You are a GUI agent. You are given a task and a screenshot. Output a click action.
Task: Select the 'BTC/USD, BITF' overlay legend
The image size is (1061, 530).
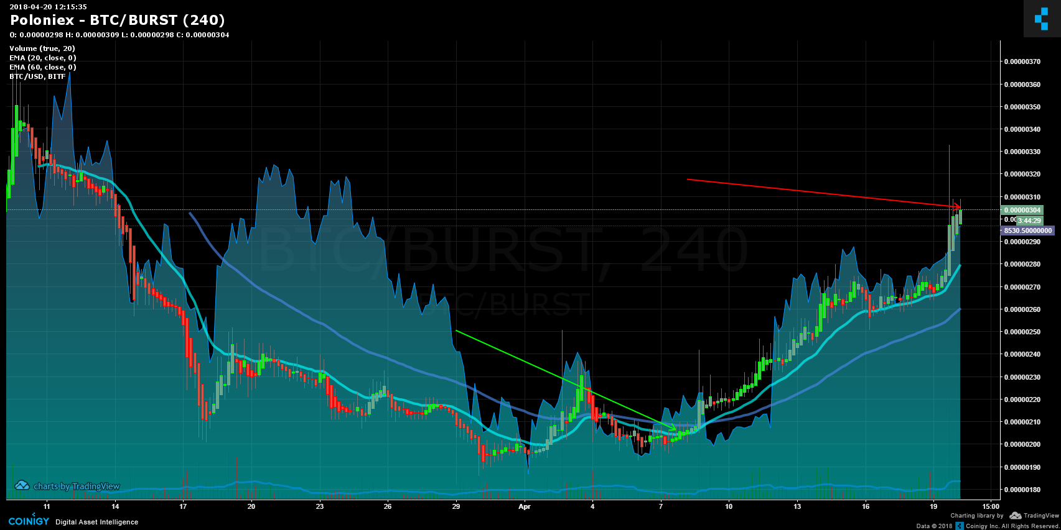[37, 76]
